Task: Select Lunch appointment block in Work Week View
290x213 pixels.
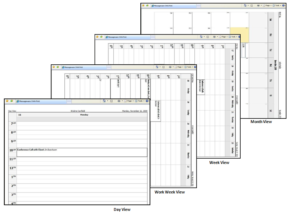Action: 115,89
